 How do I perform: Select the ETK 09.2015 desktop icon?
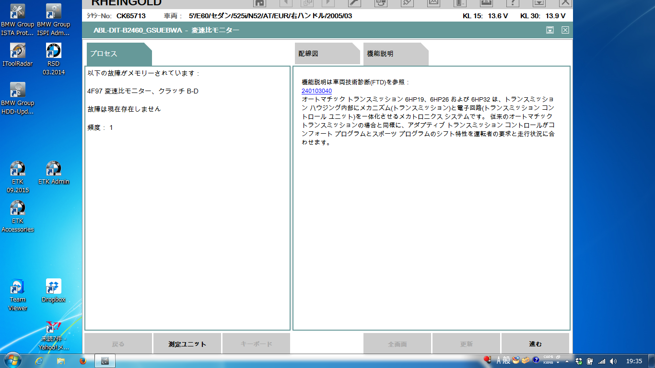point(18,177)
